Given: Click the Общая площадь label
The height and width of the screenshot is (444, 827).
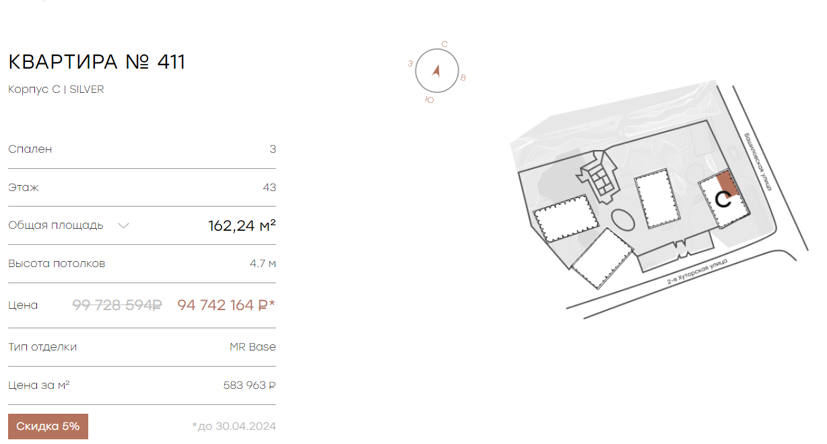Looking at the screenshot, I should [x=56, y=225].
